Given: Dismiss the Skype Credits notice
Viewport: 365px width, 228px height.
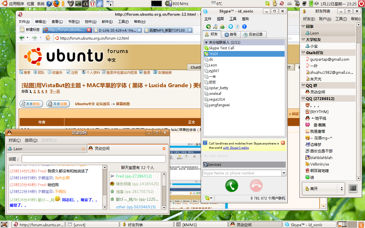Looking at the screenshot, I should coord(283,143).
